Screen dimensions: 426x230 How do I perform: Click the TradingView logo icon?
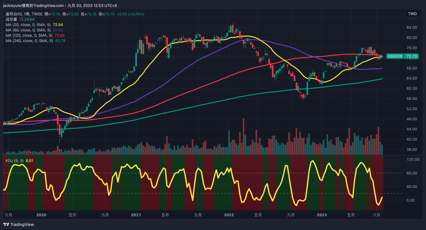[x=6, y=225]
